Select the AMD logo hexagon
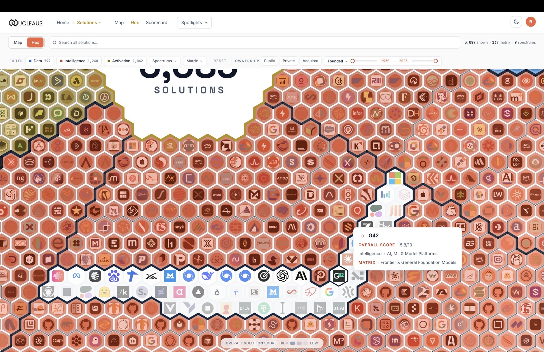Screen dimensions: 544x352 point(283,178)
